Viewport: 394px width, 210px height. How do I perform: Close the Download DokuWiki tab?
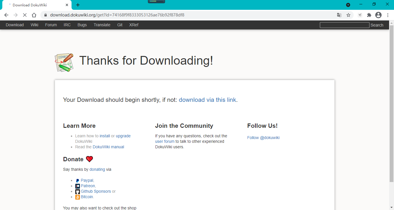click(x=67, y=5)
